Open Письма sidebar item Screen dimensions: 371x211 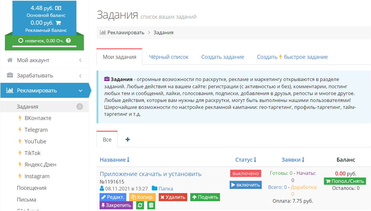pyautogui.click(x=26, y=199)
